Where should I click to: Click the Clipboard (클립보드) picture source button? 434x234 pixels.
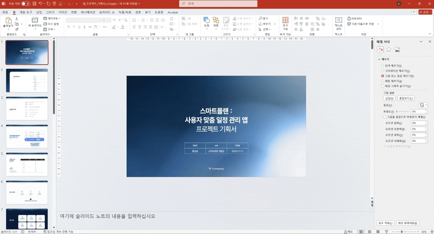pos(406,98)
